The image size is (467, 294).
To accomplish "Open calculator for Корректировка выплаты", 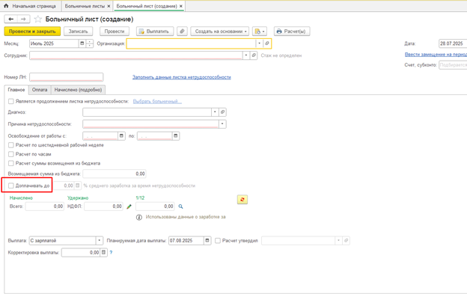I will 103,252.
